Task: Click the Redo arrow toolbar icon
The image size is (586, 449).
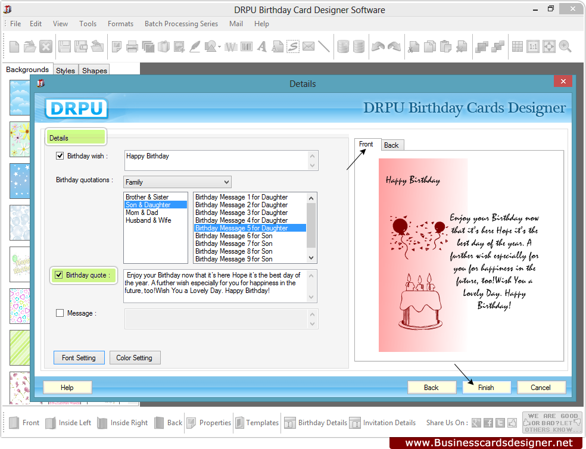Action: tap(394, 46)
